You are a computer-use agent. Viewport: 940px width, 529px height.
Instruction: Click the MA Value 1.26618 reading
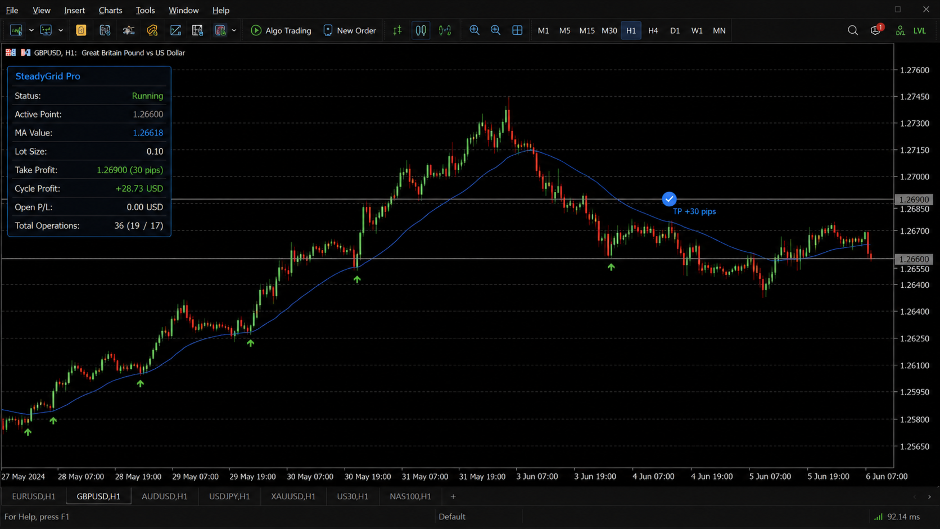click(148, 133)
